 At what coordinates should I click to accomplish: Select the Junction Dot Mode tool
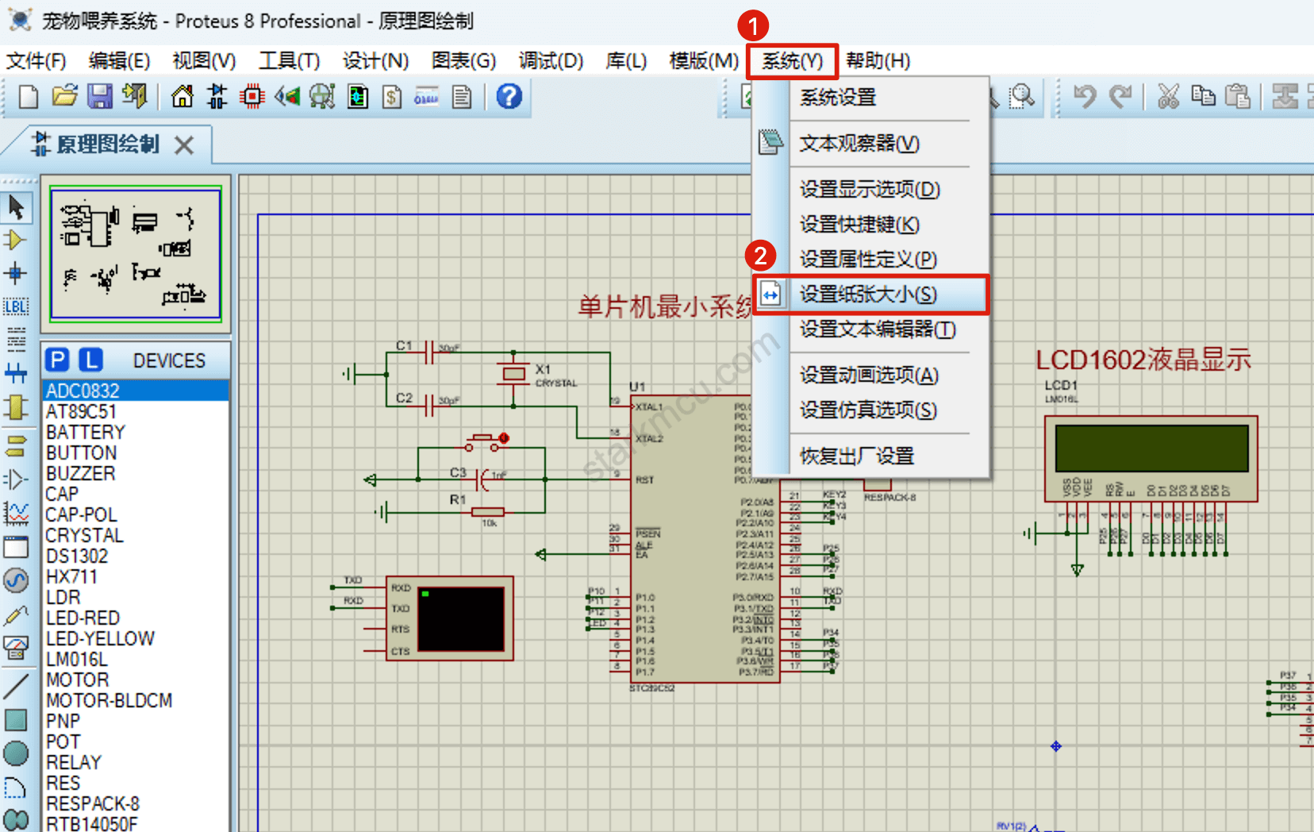16,274
